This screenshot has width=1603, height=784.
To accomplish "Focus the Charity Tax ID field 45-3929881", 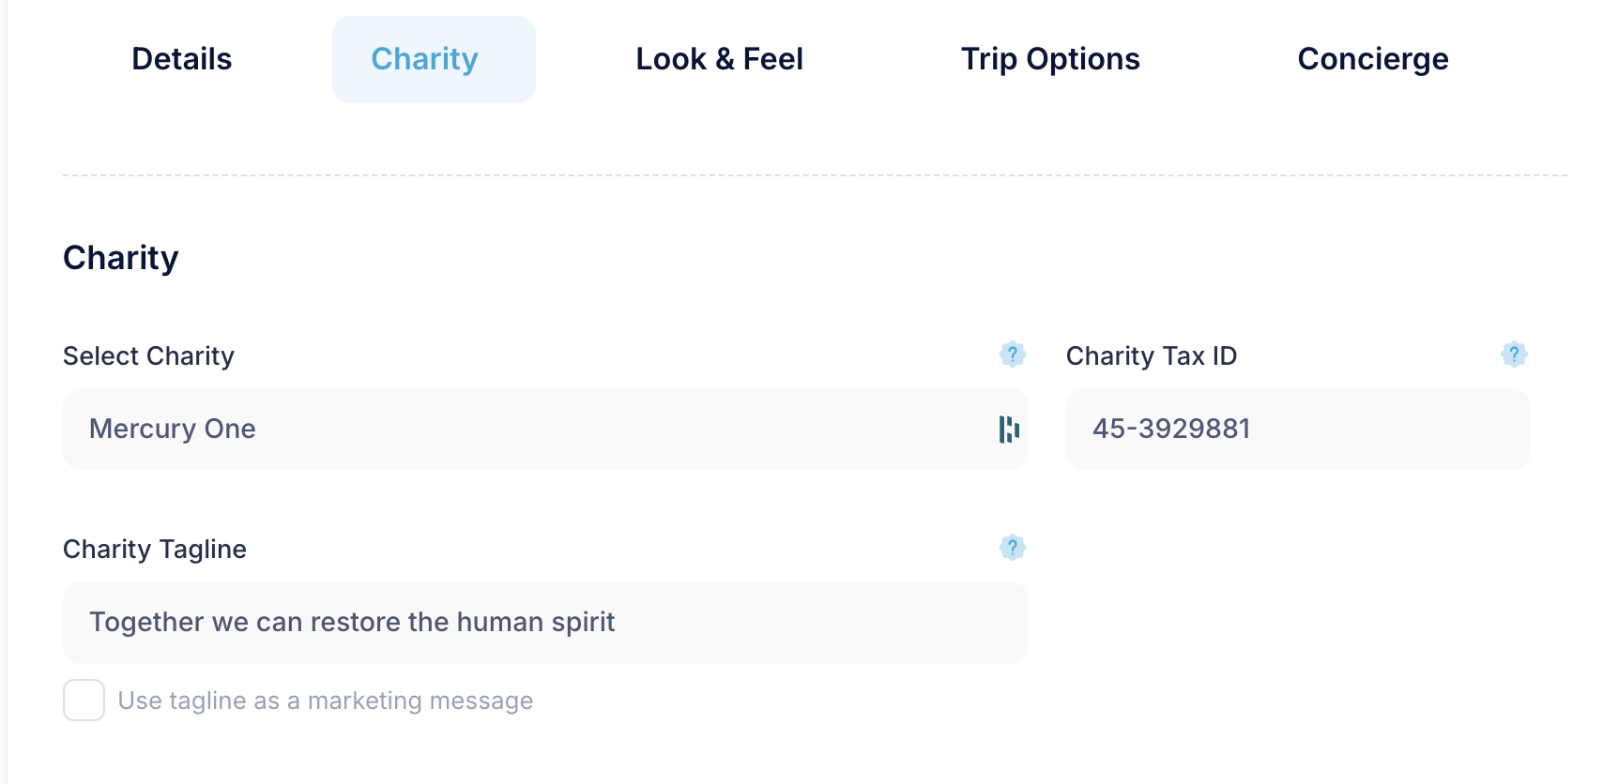I will 1297,430.
